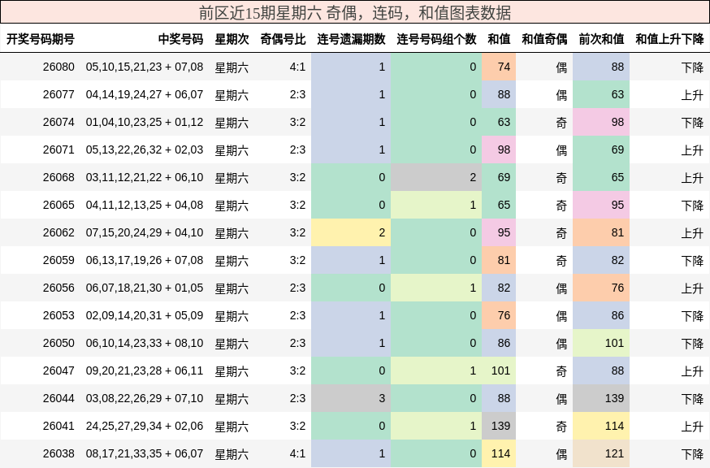Click winning numbers 03,11,12,21,22 + 06,10
Viewport: 710px width, 468px height.
[145, 178]
